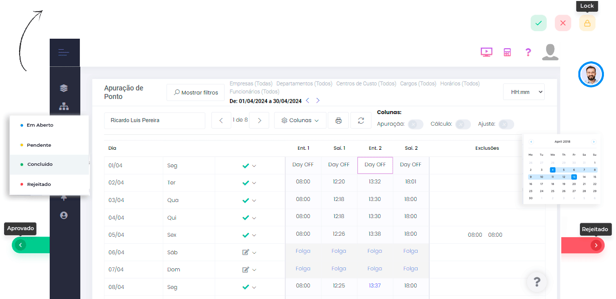Image resolution: width=616 pixels, height=299 pixels.
Task: Click the purple question mark help icon
Action: tap(528, 52)
